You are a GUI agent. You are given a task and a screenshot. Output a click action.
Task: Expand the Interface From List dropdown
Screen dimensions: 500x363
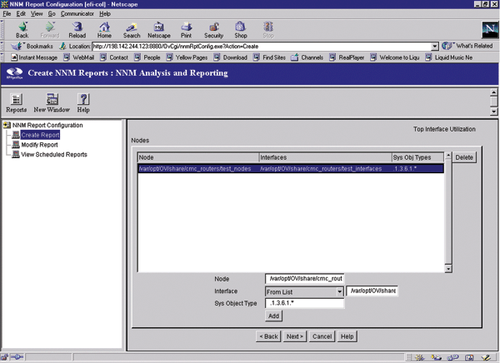(x=340, y=291)
